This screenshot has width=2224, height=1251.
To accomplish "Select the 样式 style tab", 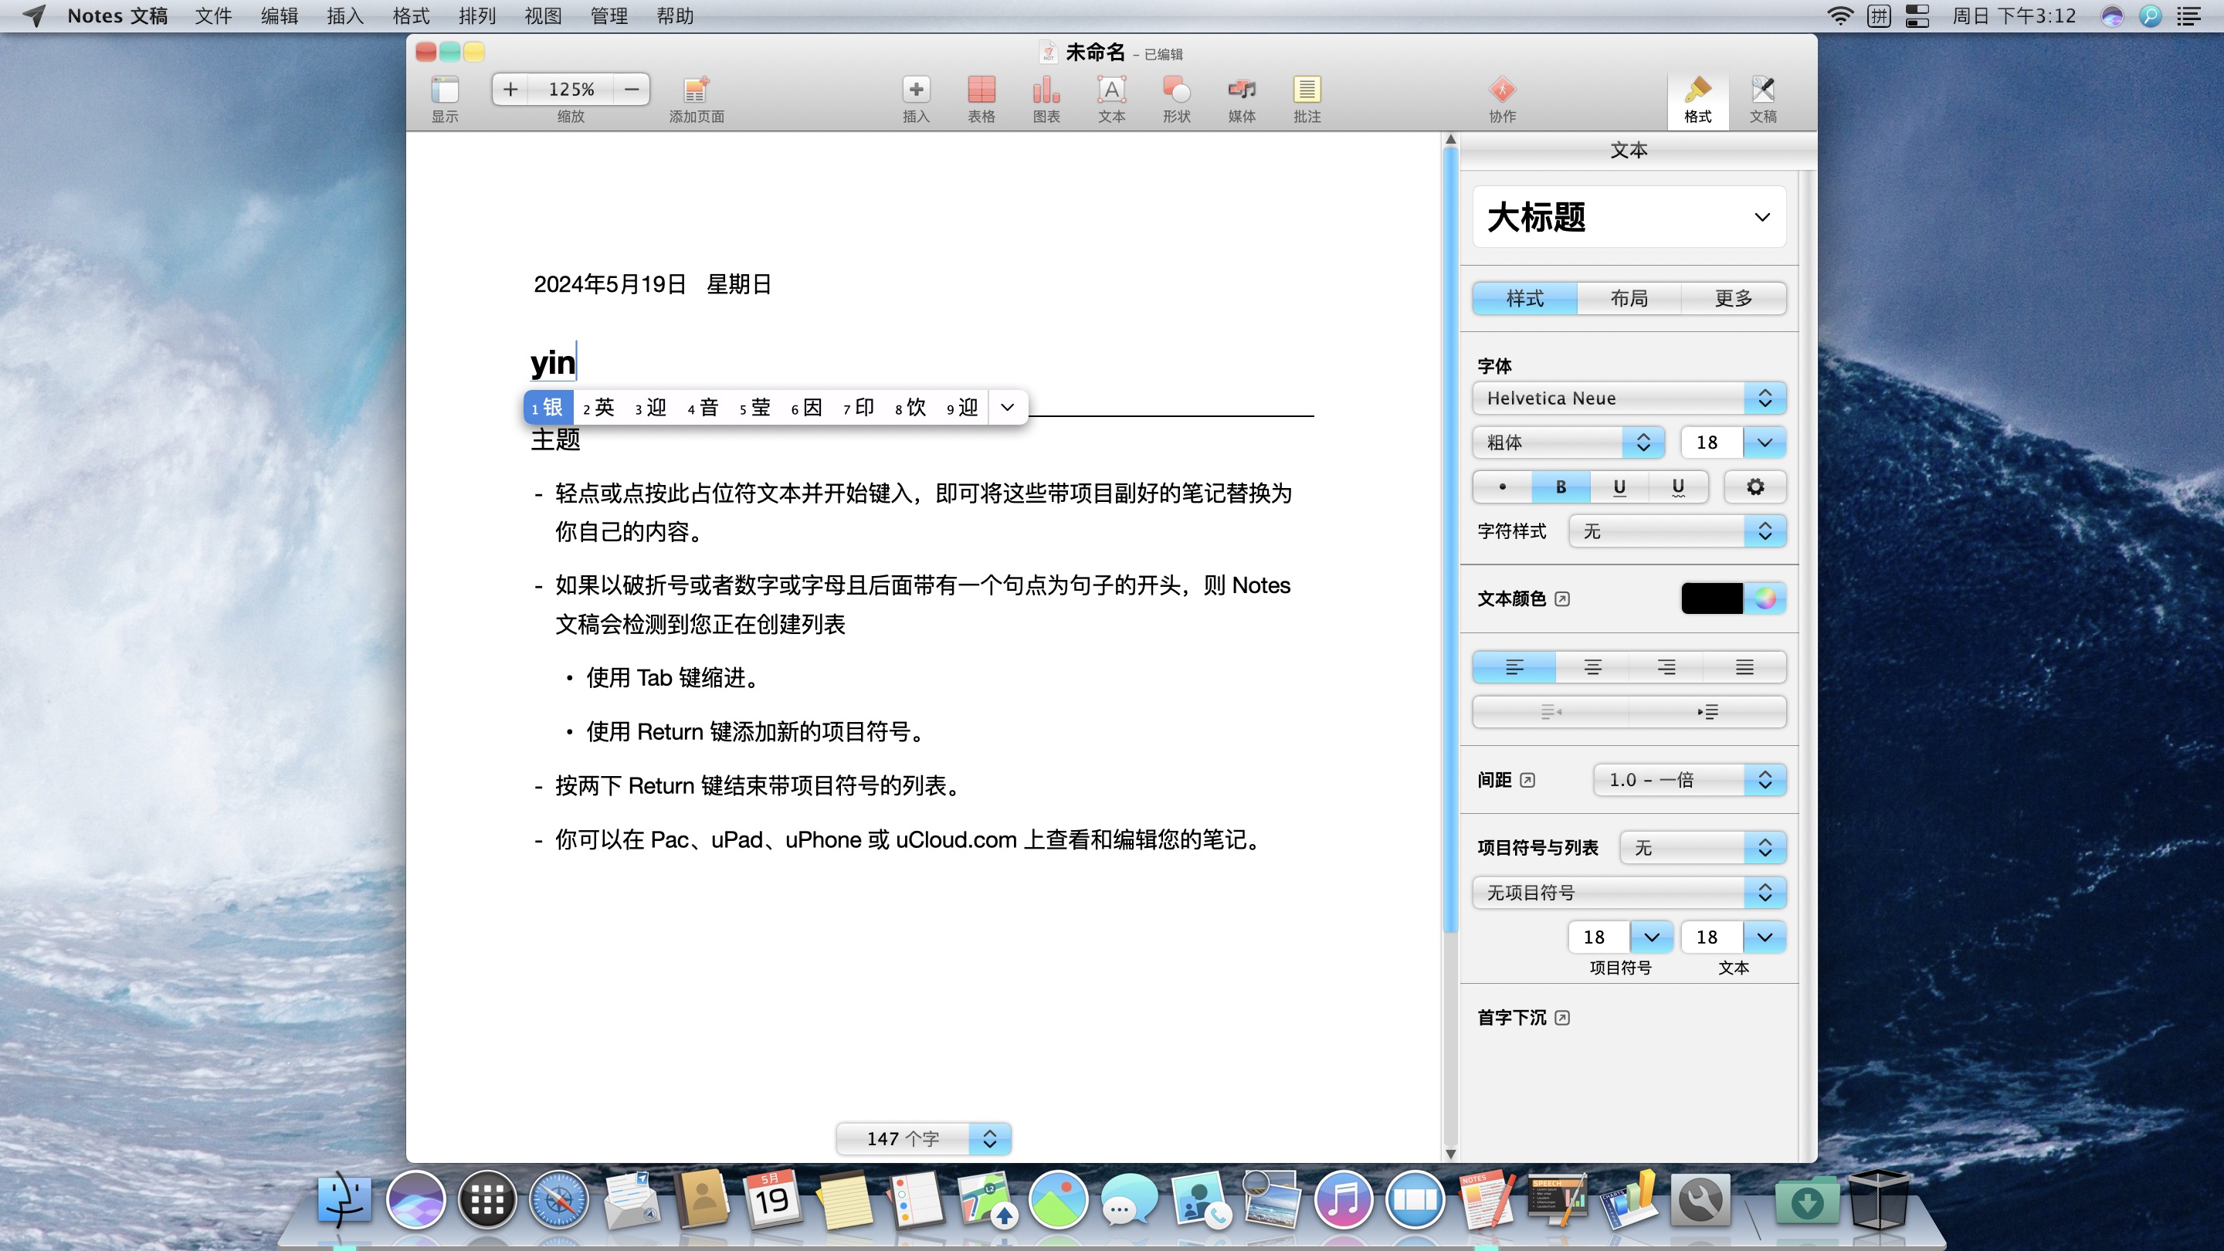I will point(1524,298).
